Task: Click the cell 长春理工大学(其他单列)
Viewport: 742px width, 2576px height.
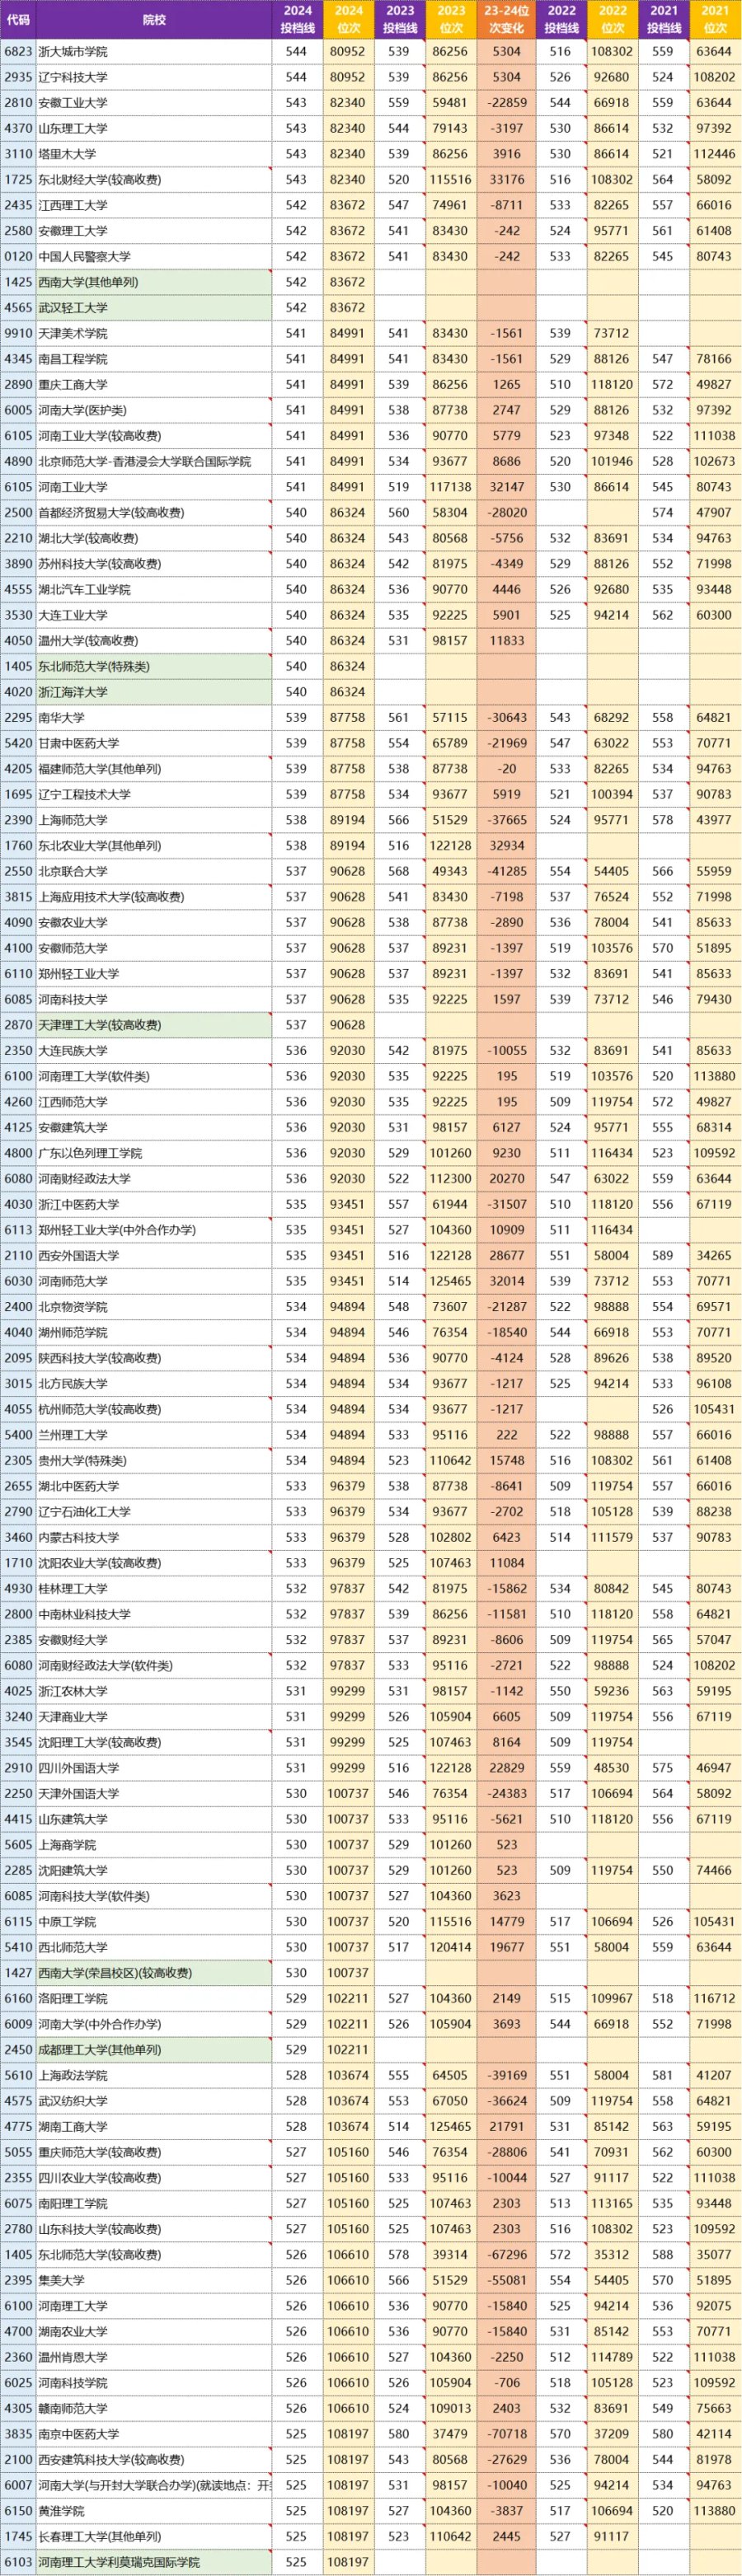Action: click(154, 2537)
